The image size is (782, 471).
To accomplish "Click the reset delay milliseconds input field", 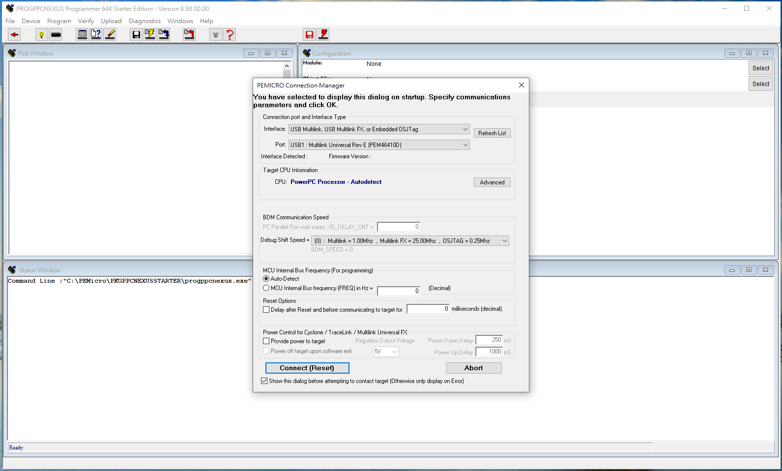I will tap(428, 309).
